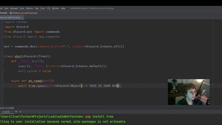
Task: Collapse the imports block at 'import random'
Action: pyautogui.click(x=3, y=22)
